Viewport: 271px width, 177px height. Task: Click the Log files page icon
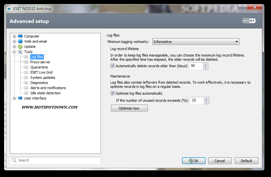(x=26, y=57)
